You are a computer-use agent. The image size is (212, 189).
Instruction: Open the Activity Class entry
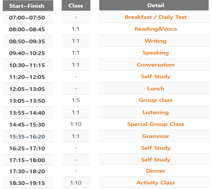pyautogui.click(x=155, y=183)
